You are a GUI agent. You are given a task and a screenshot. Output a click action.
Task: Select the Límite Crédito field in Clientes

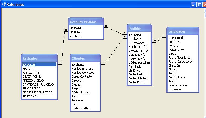[80, 108]
